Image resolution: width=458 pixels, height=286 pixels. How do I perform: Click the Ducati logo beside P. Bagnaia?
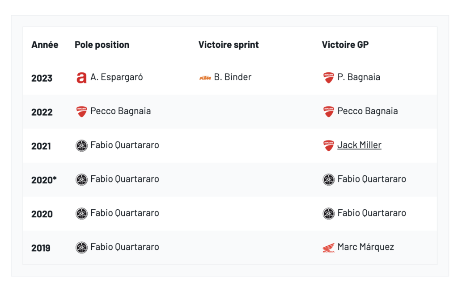click(x=328, y=78)
